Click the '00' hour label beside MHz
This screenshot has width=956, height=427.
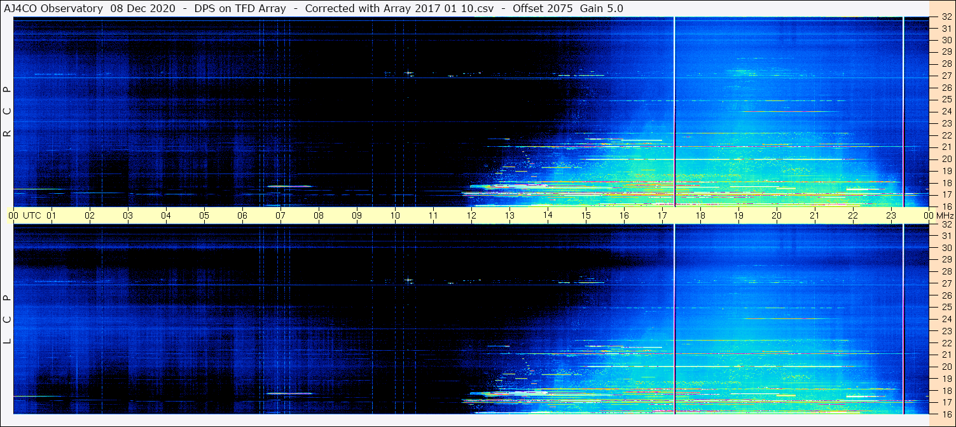(929, 215)
